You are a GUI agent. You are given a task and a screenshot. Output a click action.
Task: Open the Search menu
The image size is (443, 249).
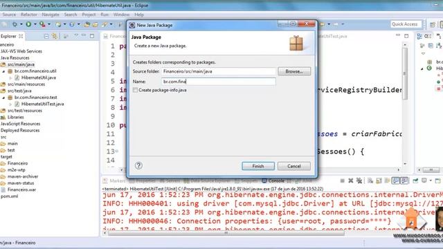(71, 15)
